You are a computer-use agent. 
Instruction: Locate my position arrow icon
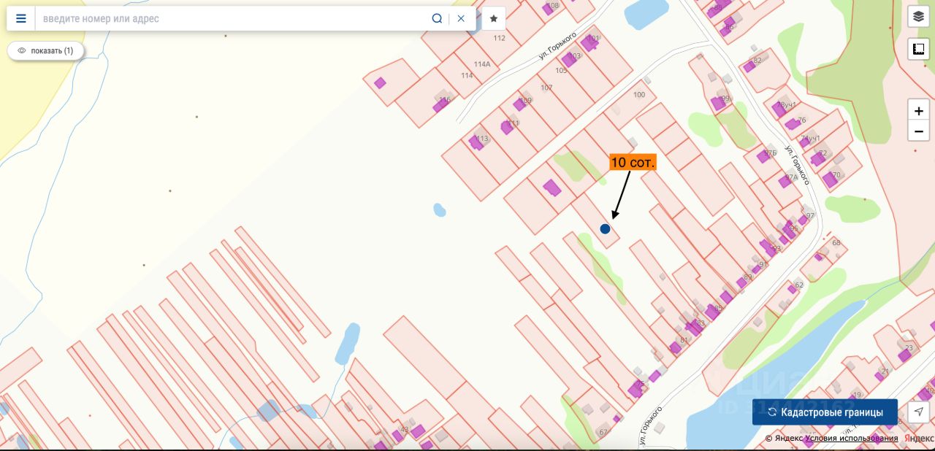pyautogui.click(x=919, y=412)
